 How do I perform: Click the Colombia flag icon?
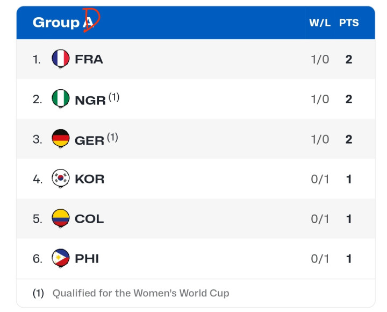pos(60,218)
